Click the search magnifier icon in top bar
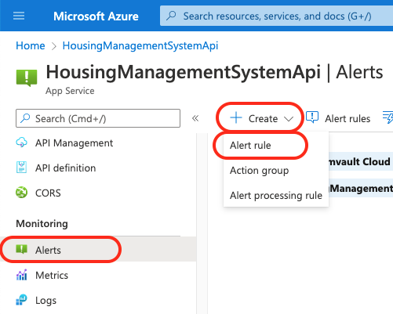Viewport: 393px width, 314px height. click(171, 16)
